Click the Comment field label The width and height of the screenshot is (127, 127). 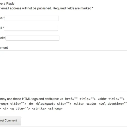[x=4, y=47]
